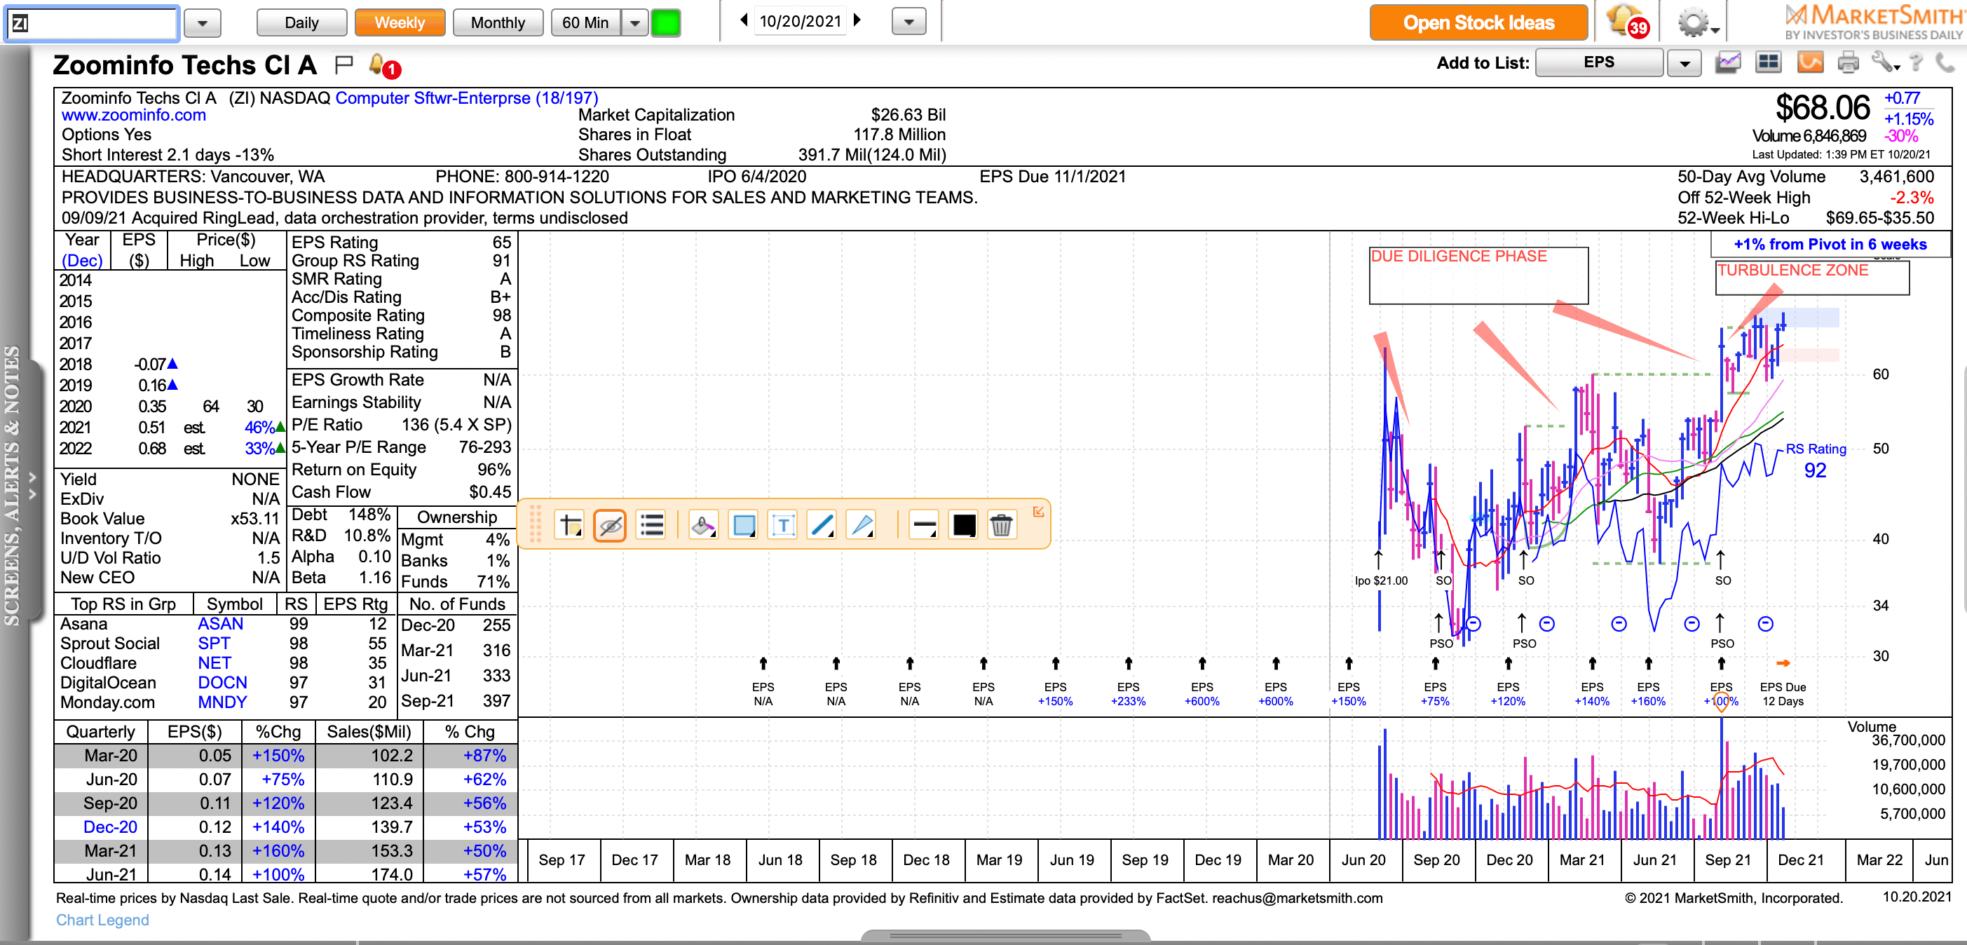Focus the ZI symbol input field
The image size is (1967, 945).
[93, 23]
